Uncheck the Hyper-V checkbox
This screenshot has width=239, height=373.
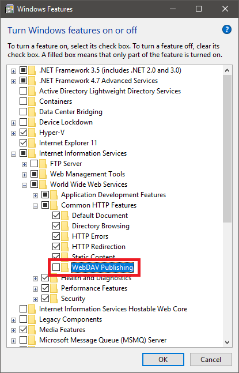pyautogui.click(x=23, y=133)
